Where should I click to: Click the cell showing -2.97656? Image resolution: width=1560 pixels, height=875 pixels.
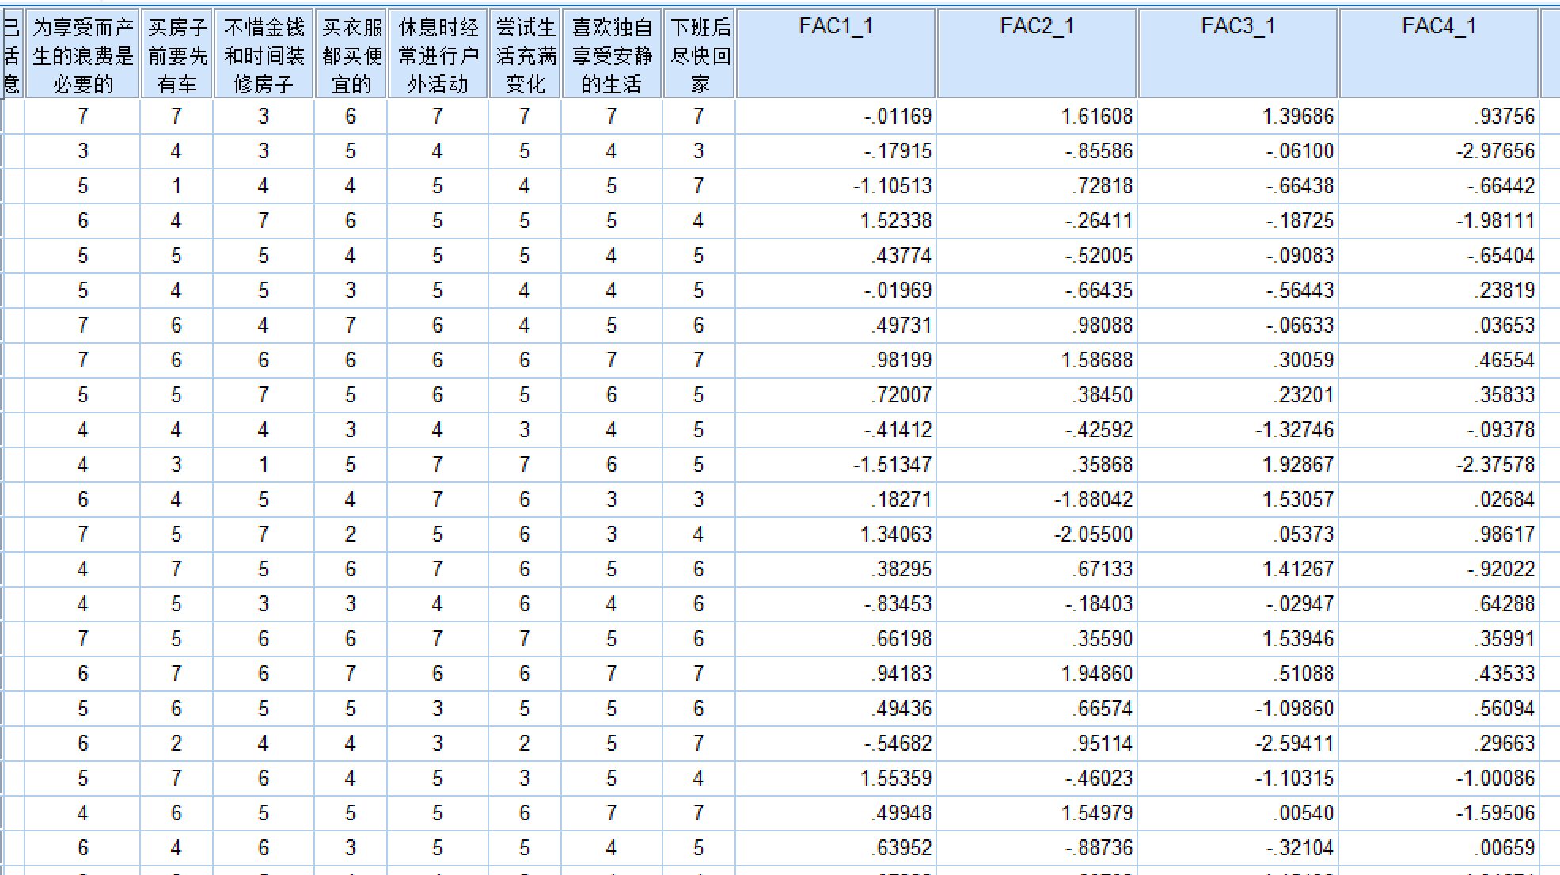click(1439, 151)
